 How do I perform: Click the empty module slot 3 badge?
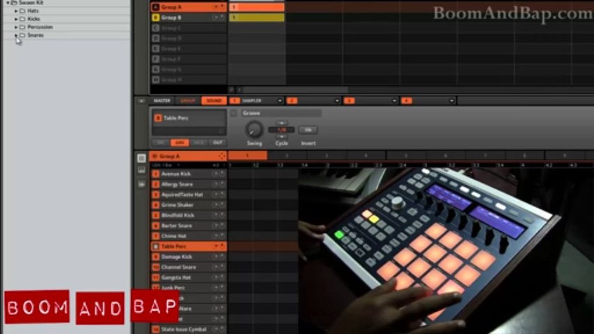click(349, 101)
